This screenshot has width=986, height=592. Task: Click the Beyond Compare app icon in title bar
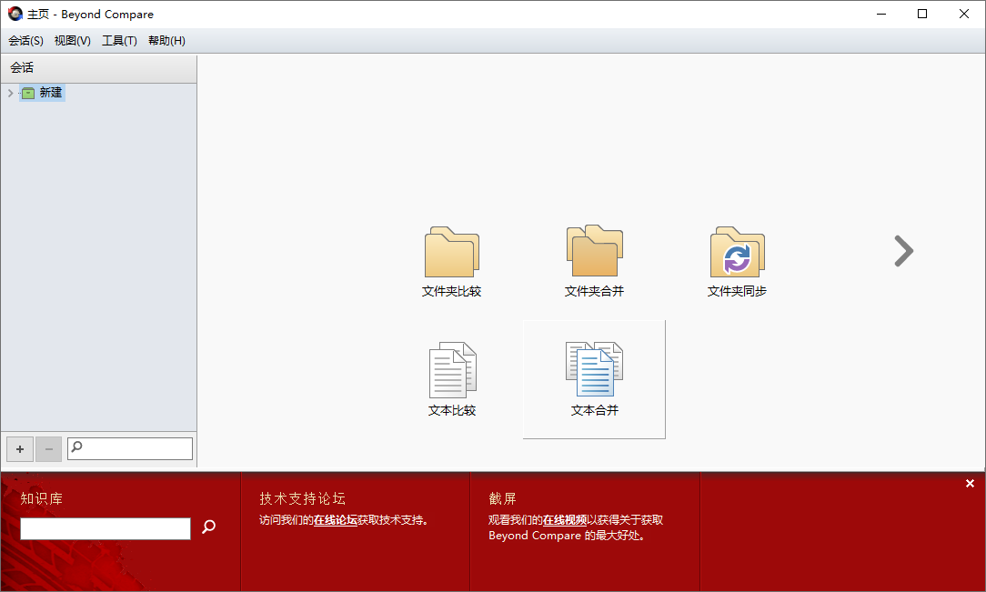click(x=15, y=14)
